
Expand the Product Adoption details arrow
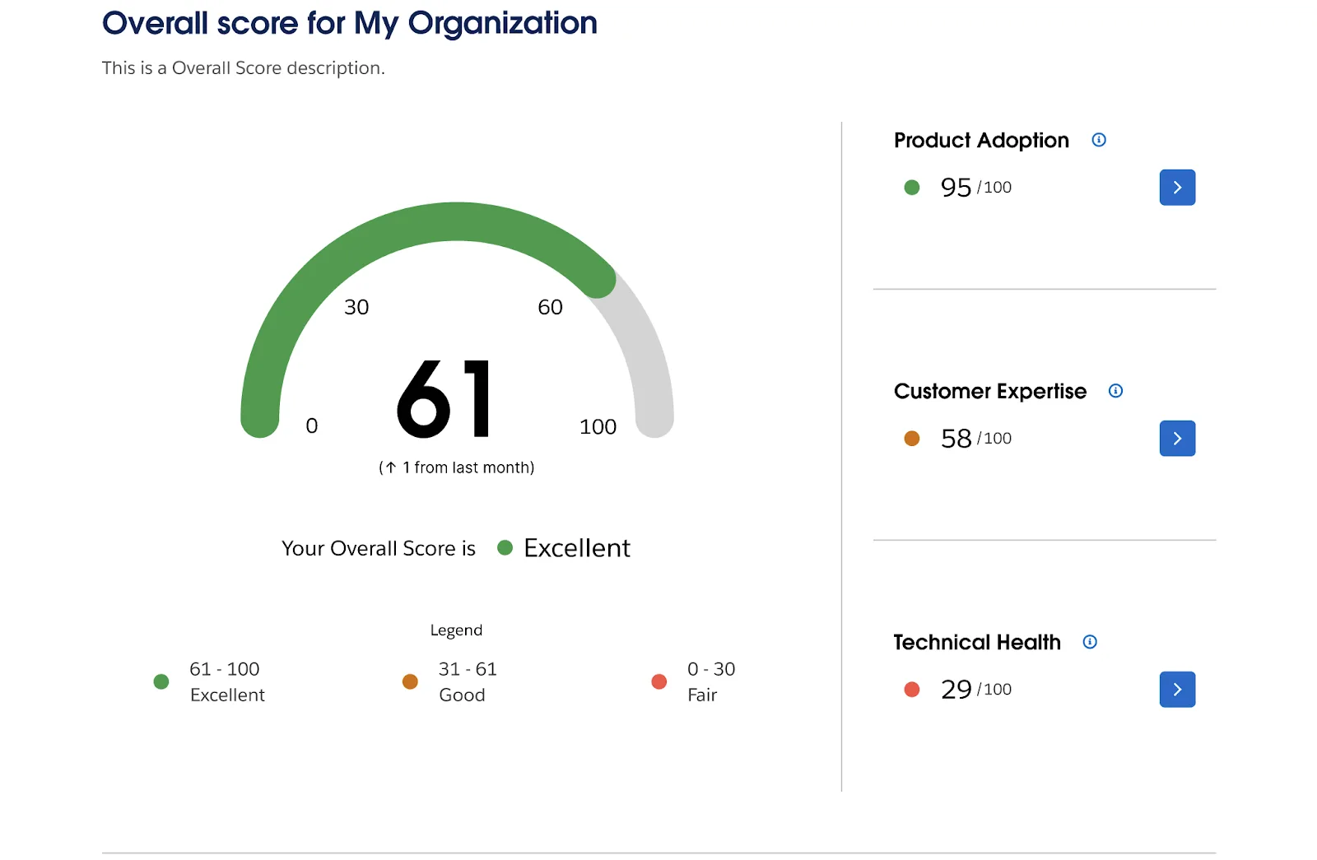coord(1177,188)
